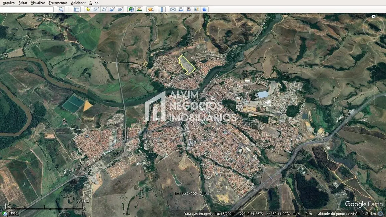Screen dimensions: 386x217
Task: Add a placemark with the star pin
Action: coord(88,9)
